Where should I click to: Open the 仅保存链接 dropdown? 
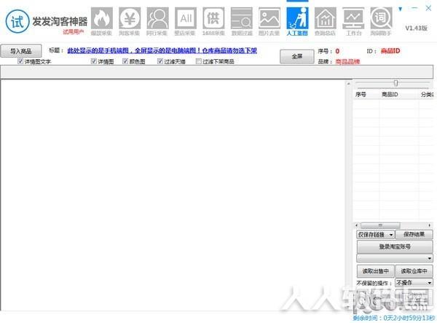(375, 235)
